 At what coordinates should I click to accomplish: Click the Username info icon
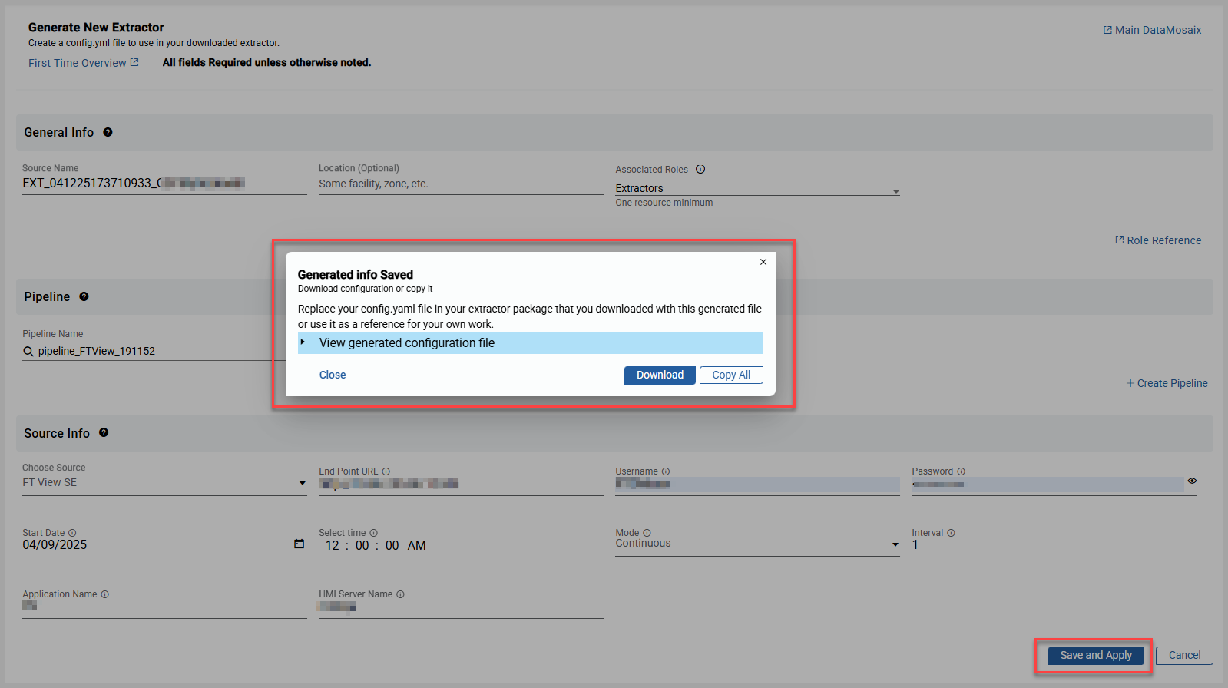tap(666, 471)
